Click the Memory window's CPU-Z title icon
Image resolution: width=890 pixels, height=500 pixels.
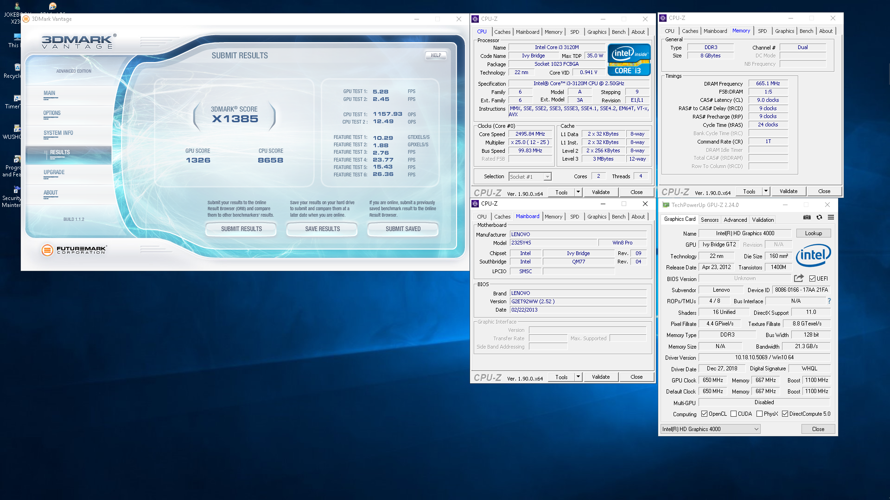(663, 18)
